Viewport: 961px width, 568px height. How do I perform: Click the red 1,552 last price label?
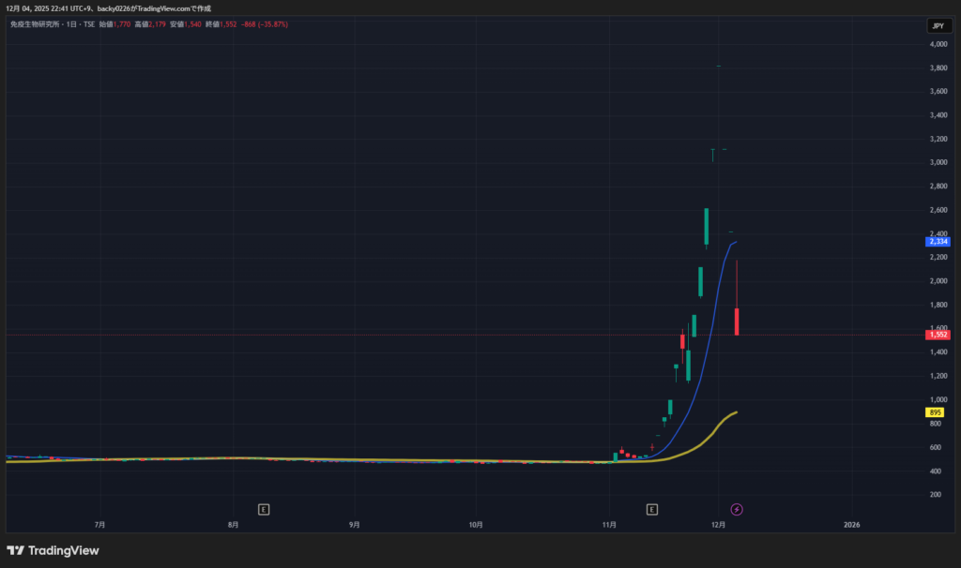938,335
